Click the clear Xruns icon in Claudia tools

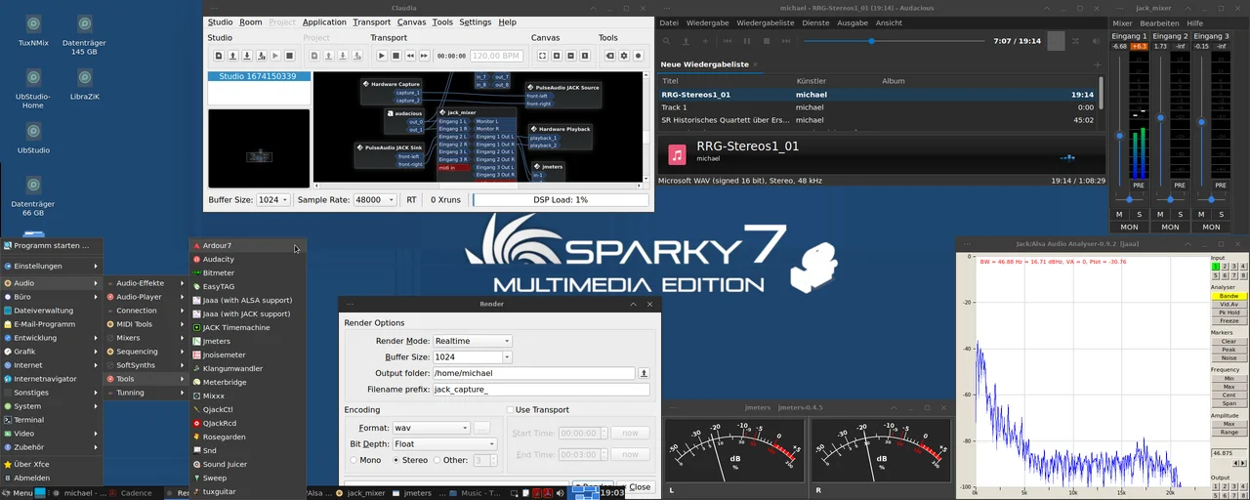tap(610, 57)
